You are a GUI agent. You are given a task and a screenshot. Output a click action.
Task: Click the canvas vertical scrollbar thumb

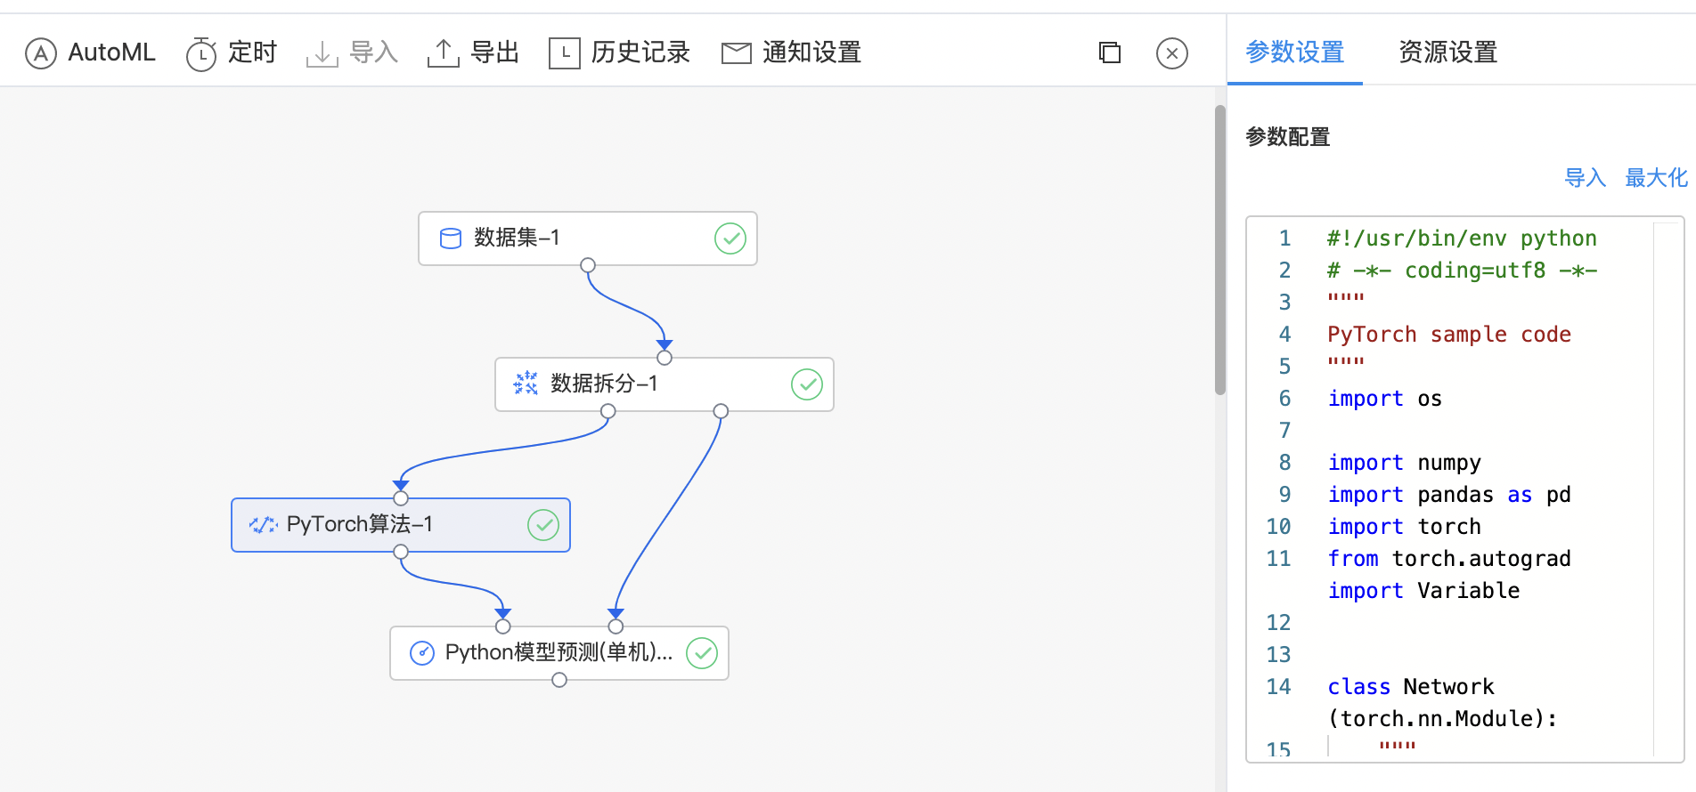[1219, 249]
